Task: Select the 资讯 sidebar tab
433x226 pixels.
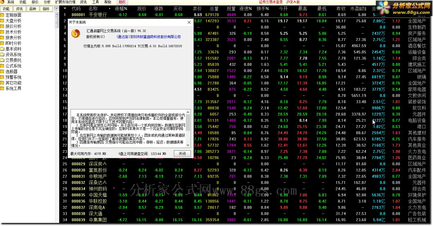Action: [20, 9]
